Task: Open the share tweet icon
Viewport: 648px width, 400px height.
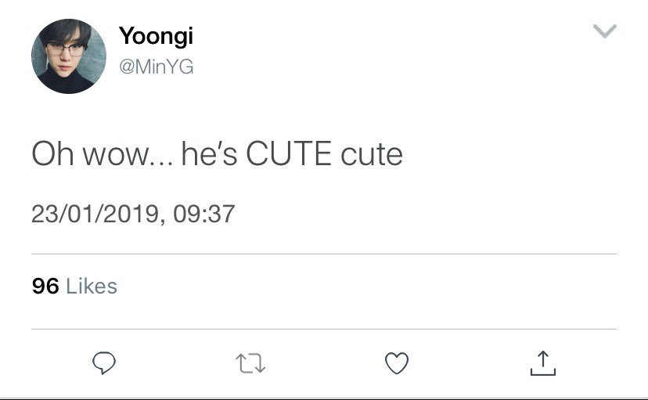Action: [543, 362]
